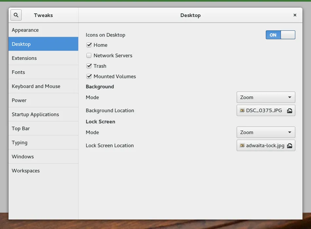The width and height of the screenshot is (311, 229).
Task: Uncheck the Mounted Volumes checkbox
Action: pyautogui.click(x=89, y=76)
